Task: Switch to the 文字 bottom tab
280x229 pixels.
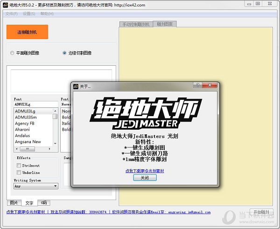Action: coord(29,203)
